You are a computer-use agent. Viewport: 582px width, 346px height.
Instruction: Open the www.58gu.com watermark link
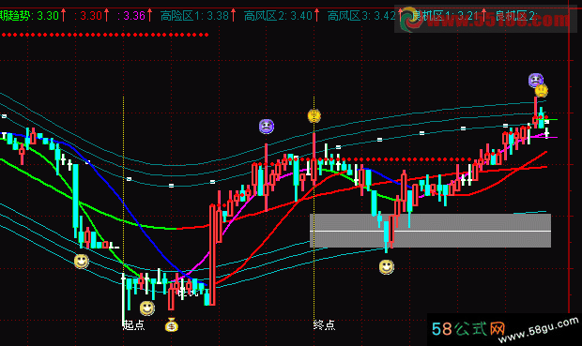[538, 329]
